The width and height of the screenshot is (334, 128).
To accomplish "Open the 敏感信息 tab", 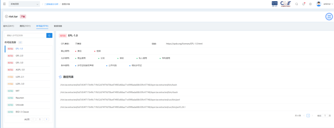I will click(x=58, y=26).
